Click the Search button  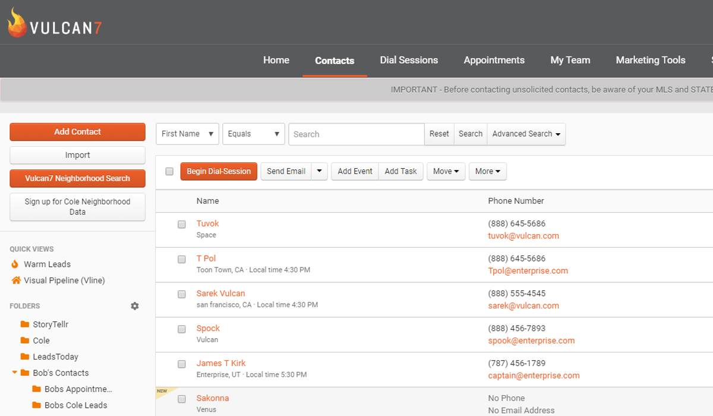coord(471,134)
